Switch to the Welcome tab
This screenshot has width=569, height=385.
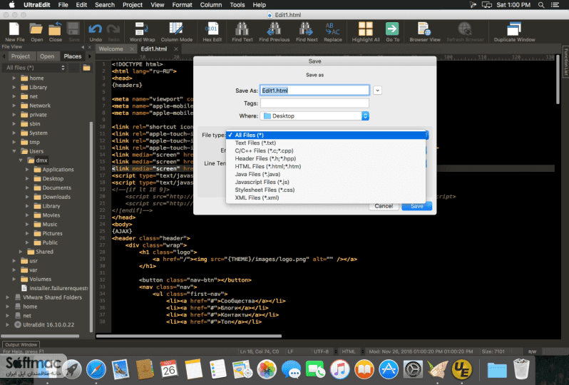click(x=111, y=49)
